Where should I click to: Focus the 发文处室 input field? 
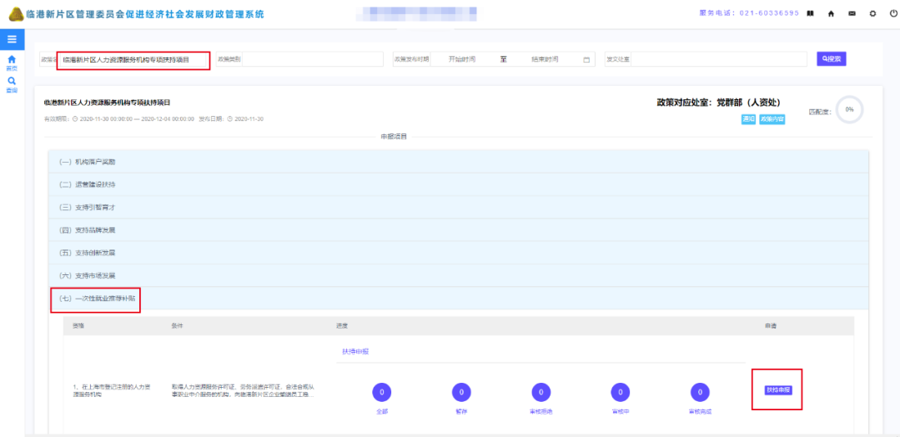tap(720, 59)
